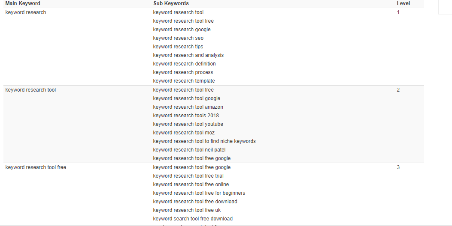Viewport: 452px width, 226px height.
Task: Click sub keyword "keyword research tool neil patel"
Action: (x=189, y=150)
